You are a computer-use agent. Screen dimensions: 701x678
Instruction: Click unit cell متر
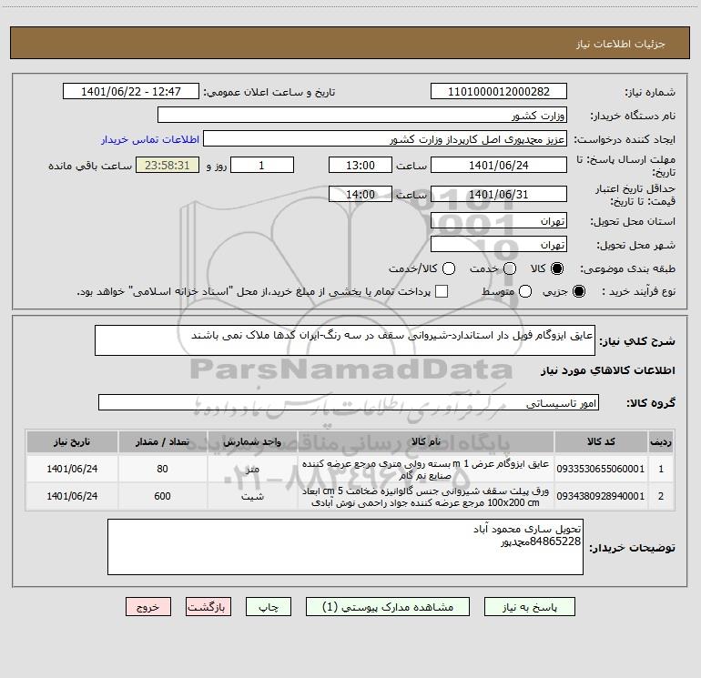[252, 469]
